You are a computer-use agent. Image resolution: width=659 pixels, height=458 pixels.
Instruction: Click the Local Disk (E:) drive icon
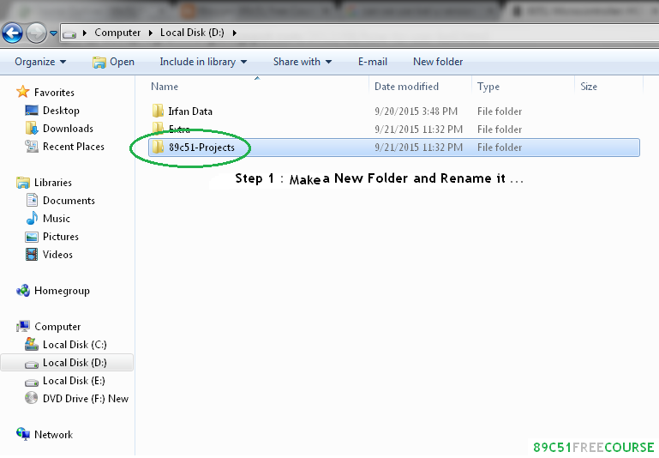point(32,383)
